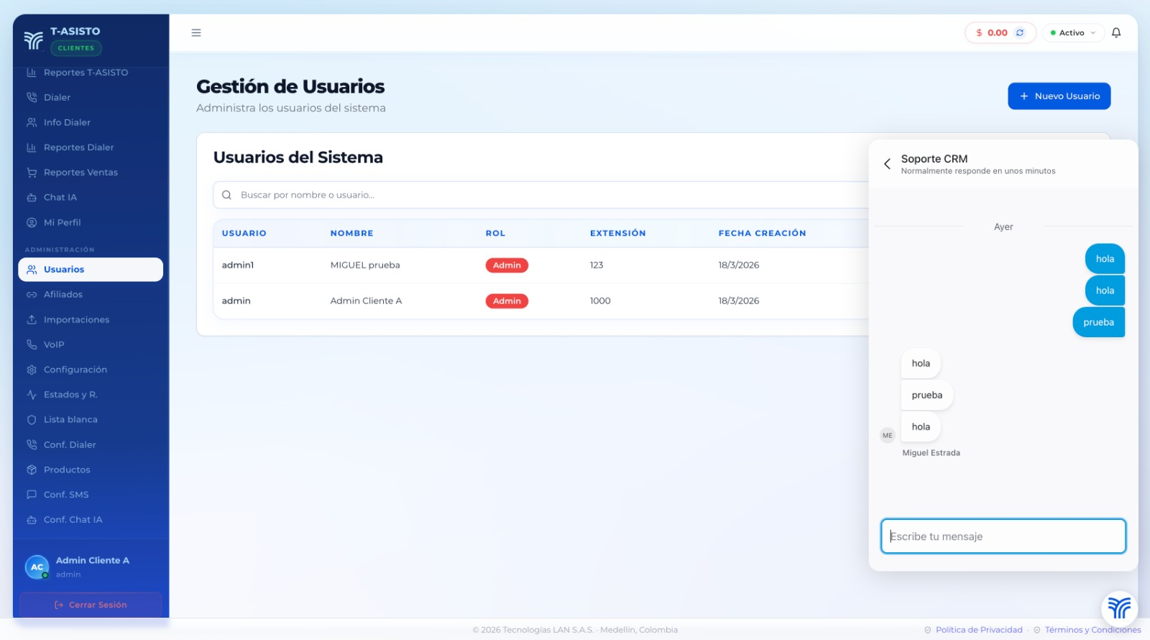Refresh the balance with the sync icon
The height and width of the screenshot is (640, 1150).
1019,33
